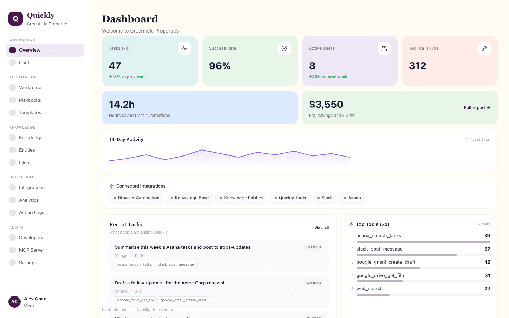Click the Overview sidebar icon square
Image resolution: width=509 pixels, height=318 pixels.
12,50
